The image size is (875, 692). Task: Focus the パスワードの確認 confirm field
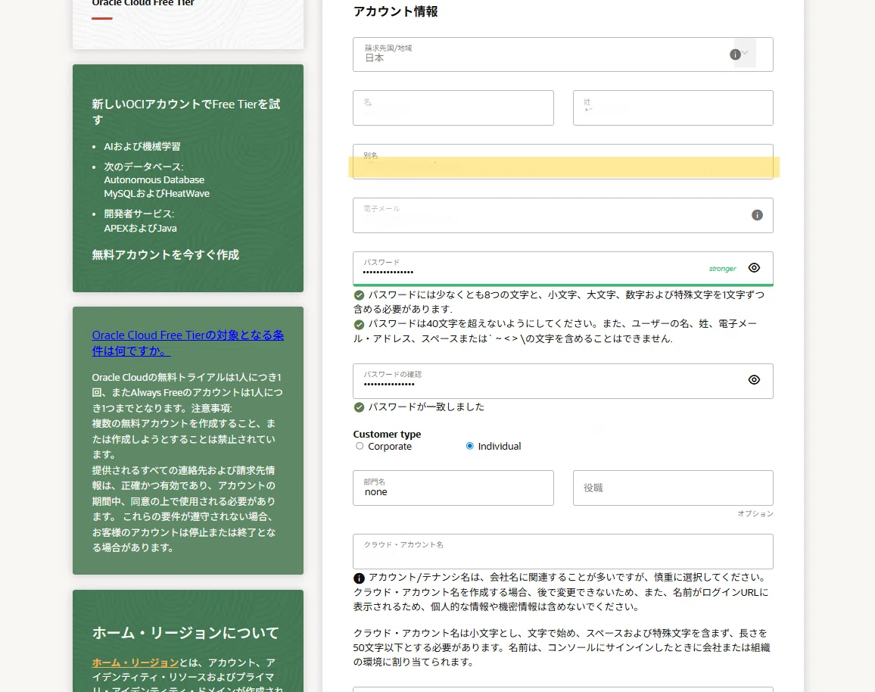click(x=563, y=381)
